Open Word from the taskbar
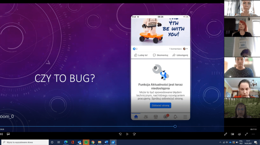Viewport: 260px width, 145px height. (106, 142)
